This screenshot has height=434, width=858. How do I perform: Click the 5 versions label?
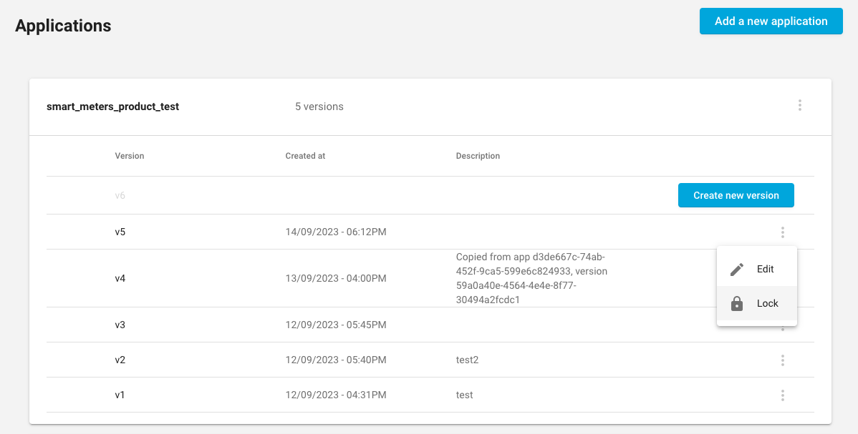(x=319, y=107)
